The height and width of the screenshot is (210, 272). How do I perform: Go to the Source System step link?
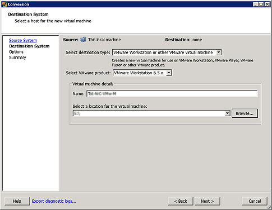coord(23,40)
